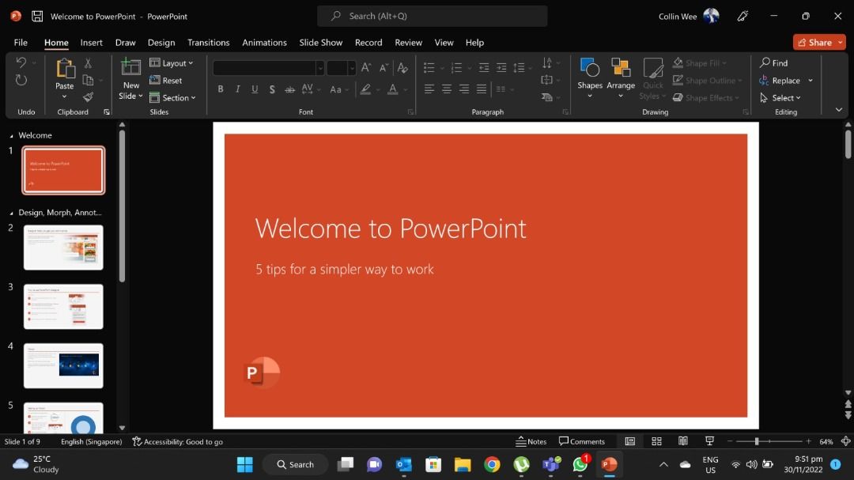
Task: Click the Search (Alt+Q) box
Action: [432, 16]
